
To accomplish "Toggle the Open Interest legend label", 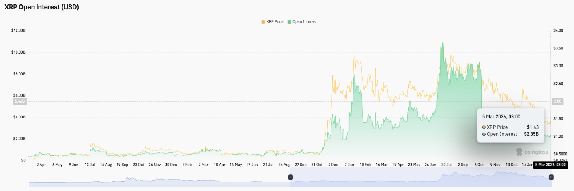I will pos(304,21).
